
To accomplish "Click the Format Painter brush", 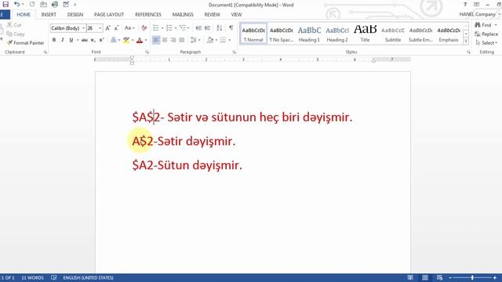I will point(25,42).
